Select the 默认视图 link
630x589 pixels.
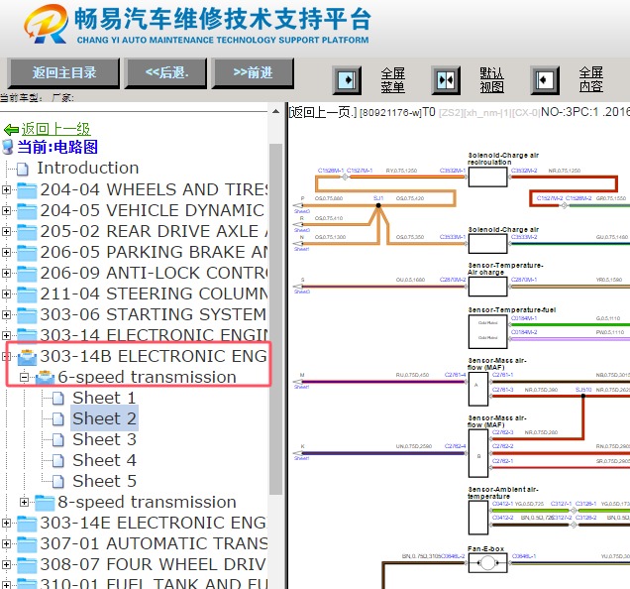(491, 80)
